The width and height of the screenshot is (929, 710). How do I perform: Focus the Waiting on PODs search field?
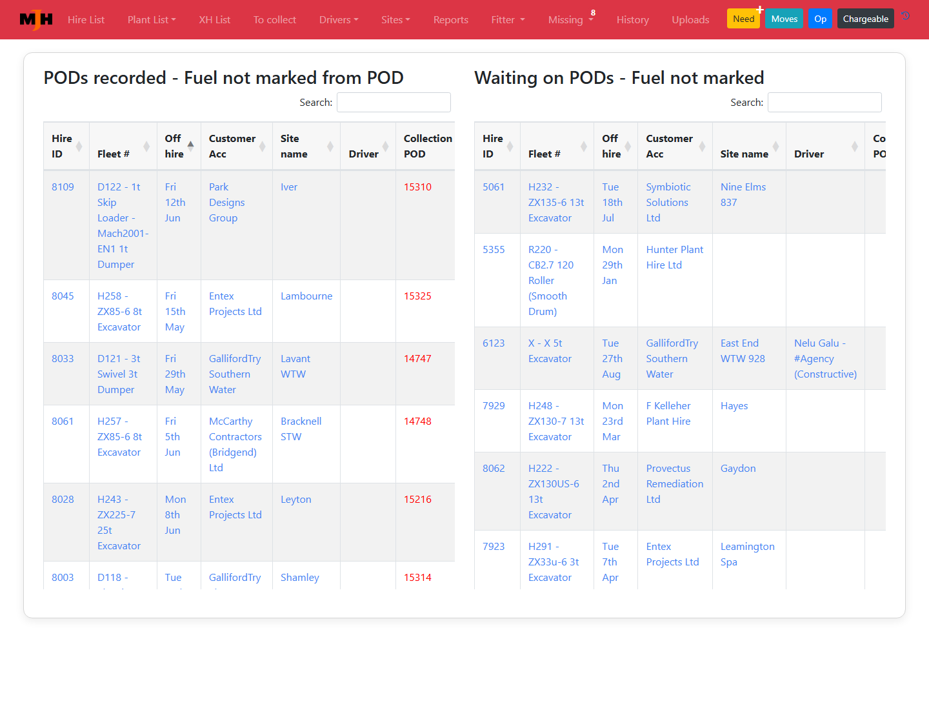tap(824, 103)
